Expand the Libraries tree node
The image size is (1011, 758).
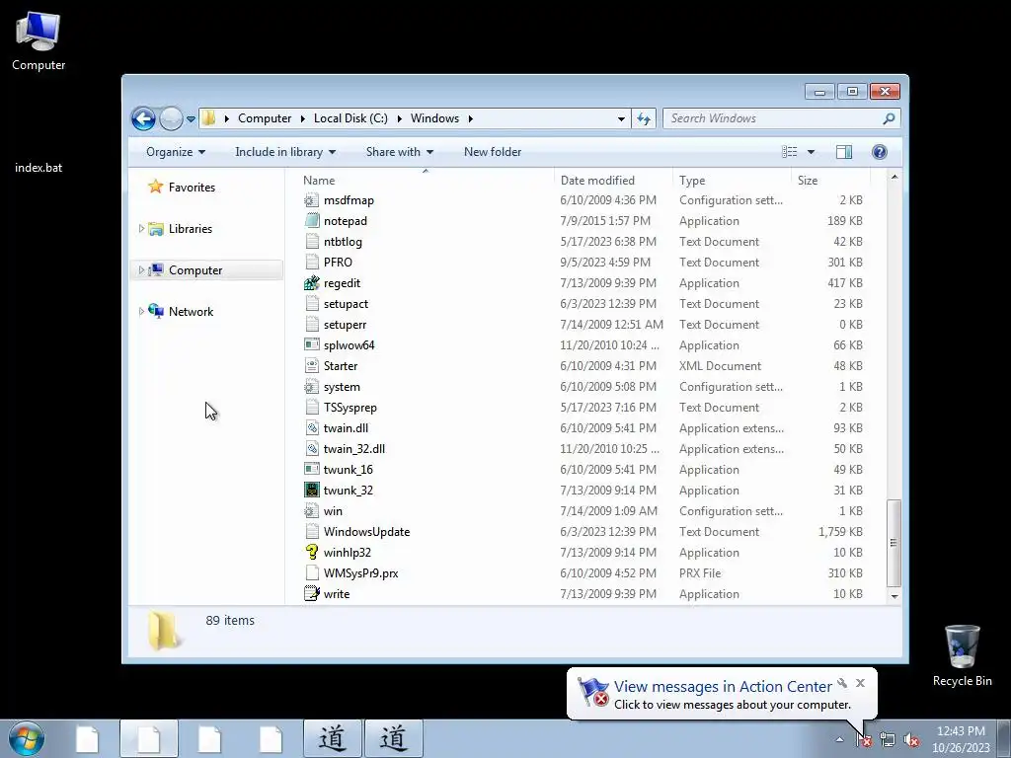click(141, 229)
